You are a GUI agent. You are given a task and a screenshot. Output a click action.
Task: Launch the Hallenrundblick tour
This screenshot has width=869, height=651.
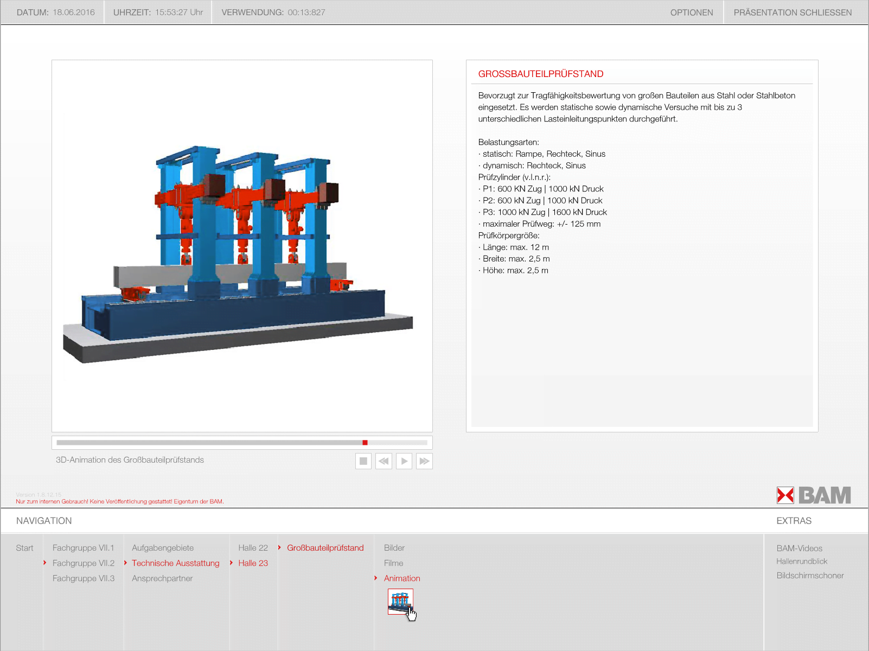801,561
